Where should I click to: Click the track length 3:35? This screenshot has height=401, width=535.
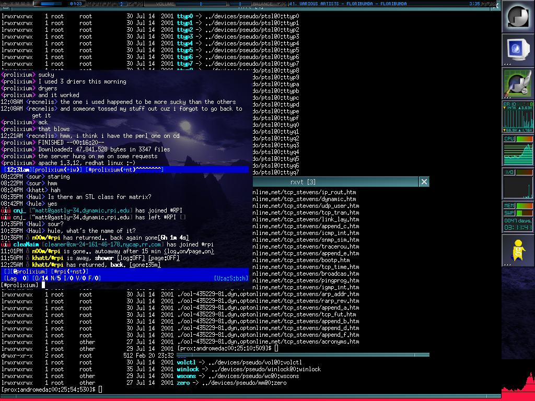pyautogui.click(x=474, y=4)
